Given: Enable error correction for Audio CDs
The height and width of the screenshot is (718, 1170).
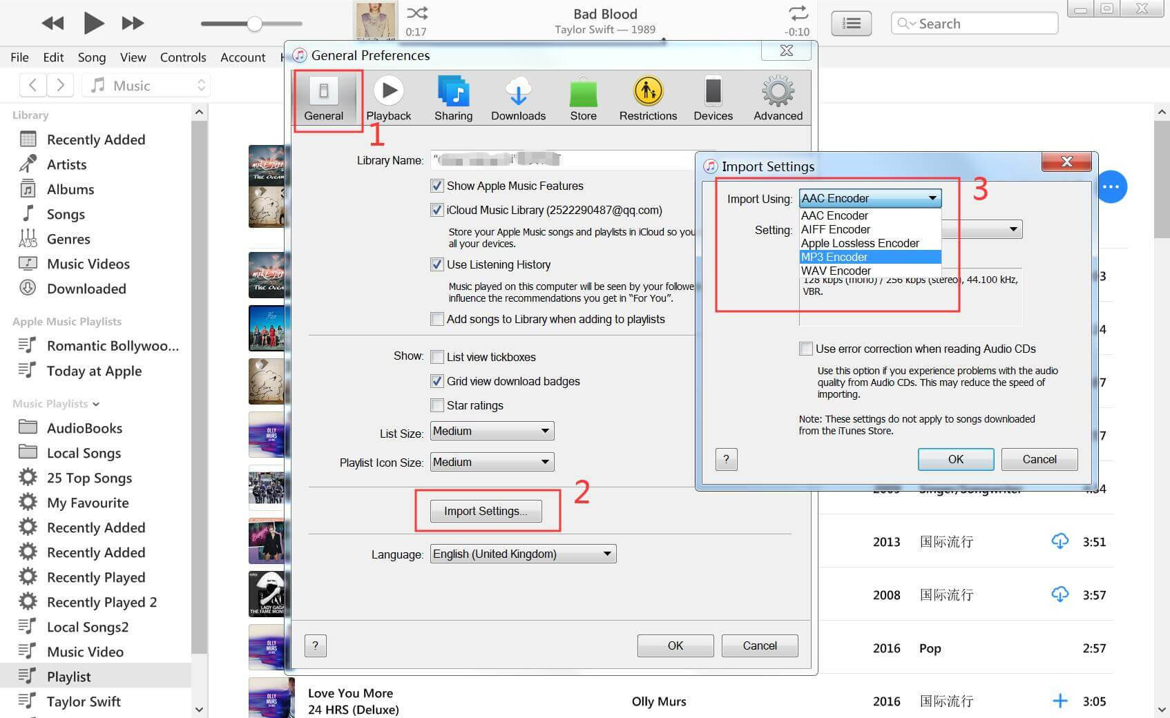Looking at the screenshot, I should click(x=805, y=349).
